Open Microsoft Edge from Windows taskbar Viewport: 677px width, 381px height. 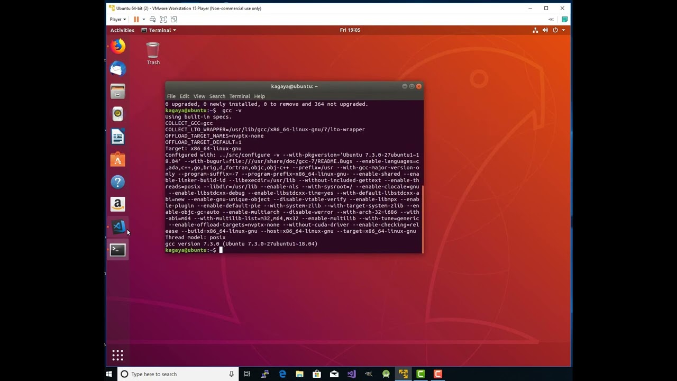[x=282, y=374]
